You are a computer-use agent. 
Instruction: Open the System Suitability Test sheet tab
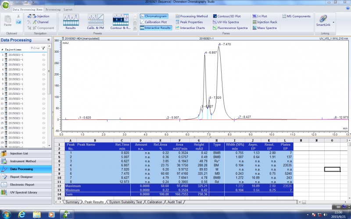pyautogui.click(x=126, y=202)
